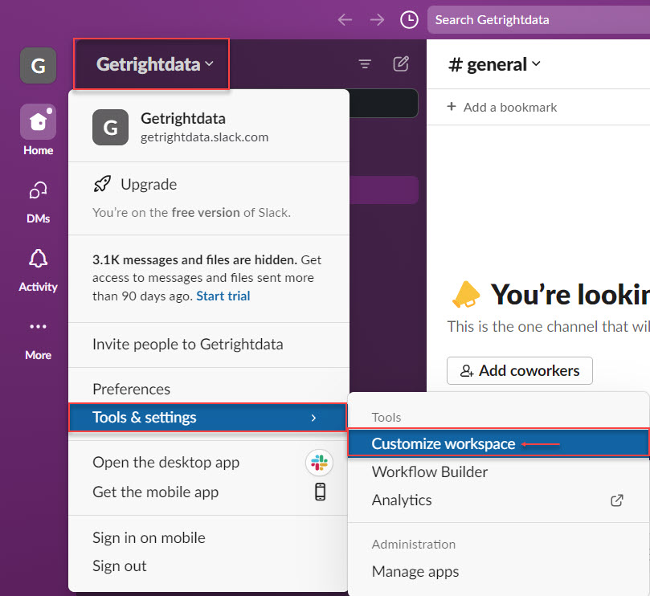Go back using the left arrow
The image size is (650, 596).
[345, 19]
